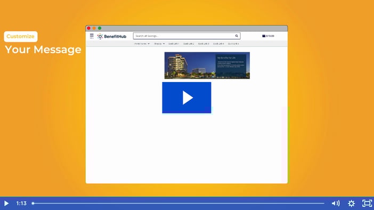Viewport: 374px width, 210px height.
Task: Seek along the video progress bar
Action: pos(178,203)
